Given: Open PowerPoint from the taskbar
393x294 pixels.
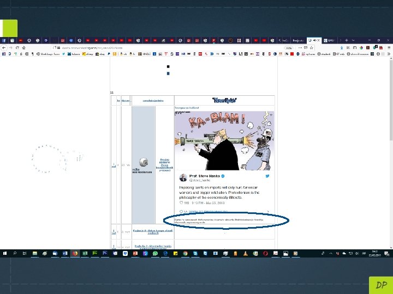Looking at the screenshot, I should (135, 253).
